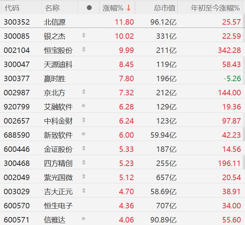This screenshot has width=245, height=225.
Task: Click the 144.00 year-to-date value
Action: [229, 93]
